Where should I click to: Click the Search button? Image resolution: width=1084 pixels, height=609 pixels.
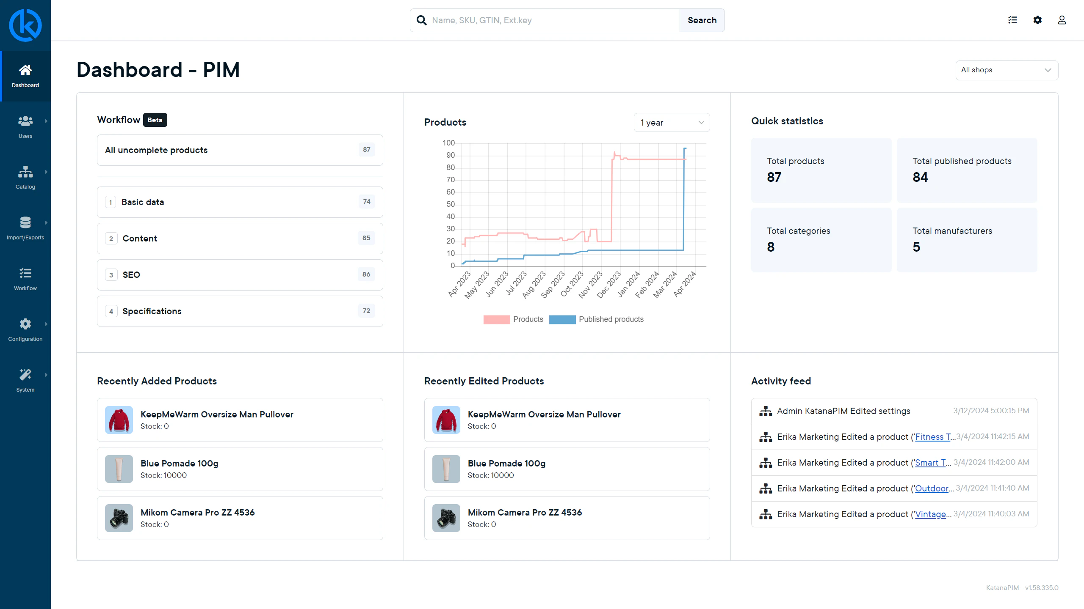pos(702,20)
